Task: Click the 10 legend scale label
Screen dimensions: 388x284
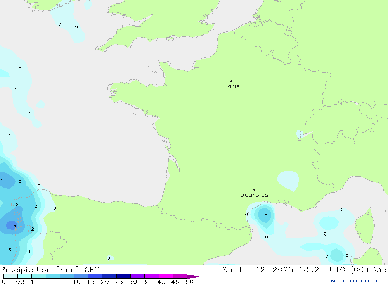Action: (x=77, y=282)
